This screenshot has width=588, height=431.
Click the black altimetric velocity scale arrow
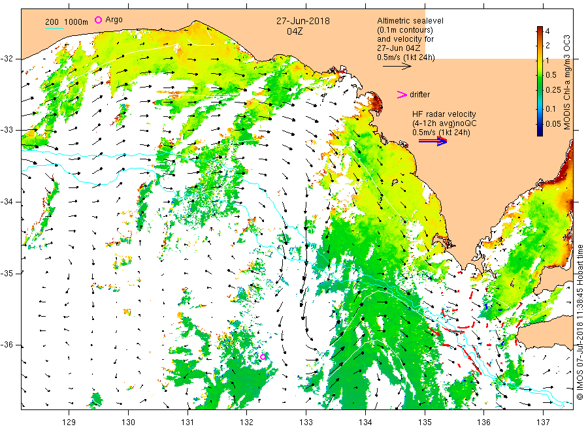397,67
